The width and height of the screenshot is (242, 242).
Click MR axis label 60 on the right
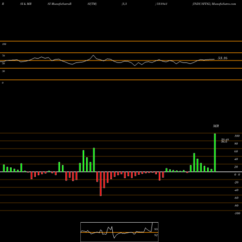[x=236, y=151]
